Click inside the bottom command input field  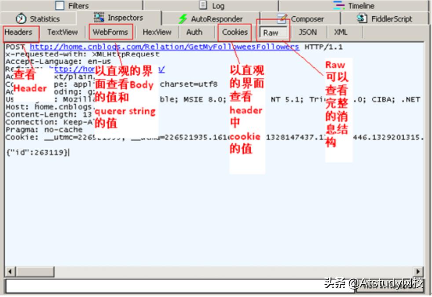tap(176, 286)
